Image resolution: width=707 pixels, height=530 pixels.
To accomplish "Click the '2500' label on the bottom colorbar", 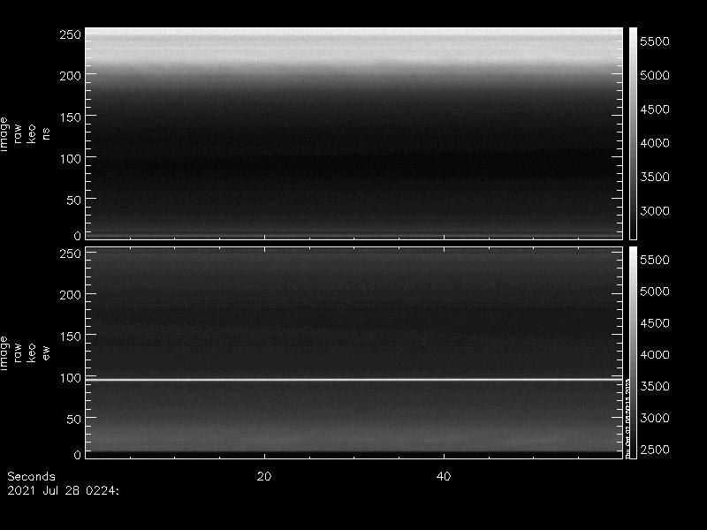I will (x=656, y=450).
